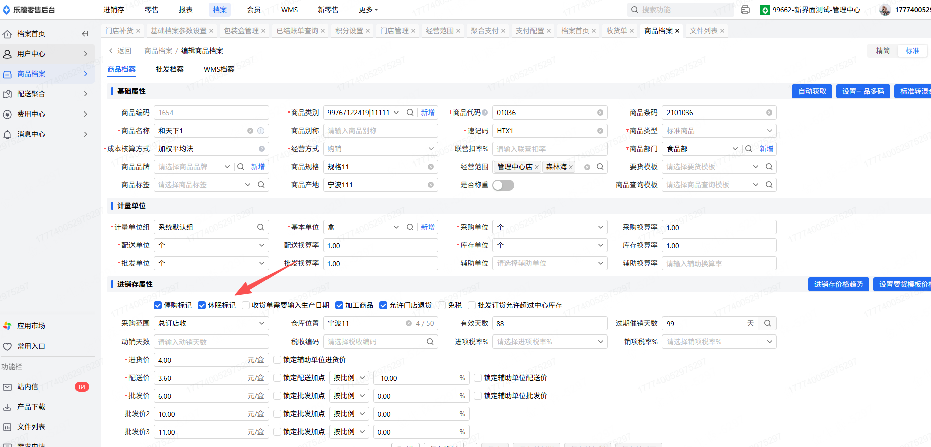The height and width of the screenshot is (447, 931).
Task: Open 站内信 messages
Action: [x=28, y=387]
